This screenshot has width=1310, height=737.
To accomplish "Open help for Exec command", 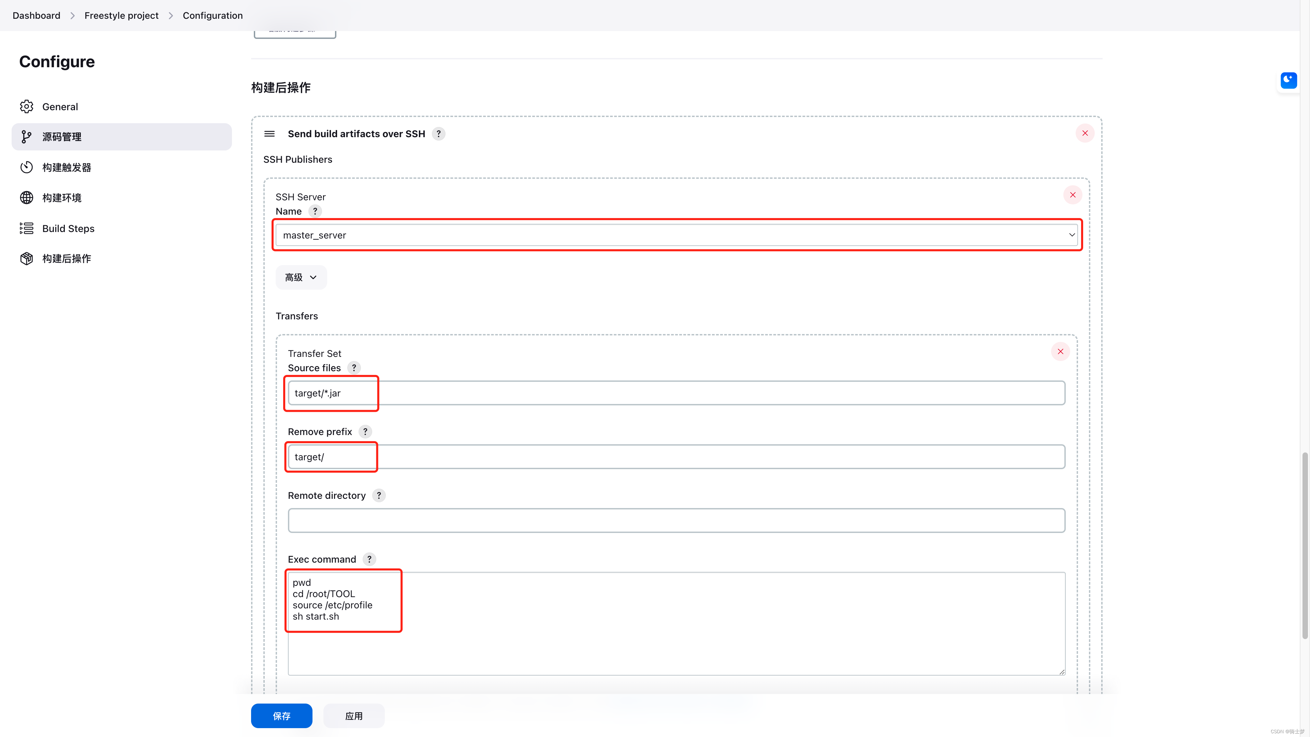I will (369, 560).
